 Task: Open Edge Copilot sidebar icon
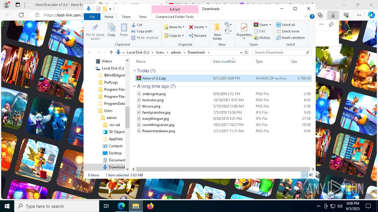pyautogui.click(x=372, y=15)
